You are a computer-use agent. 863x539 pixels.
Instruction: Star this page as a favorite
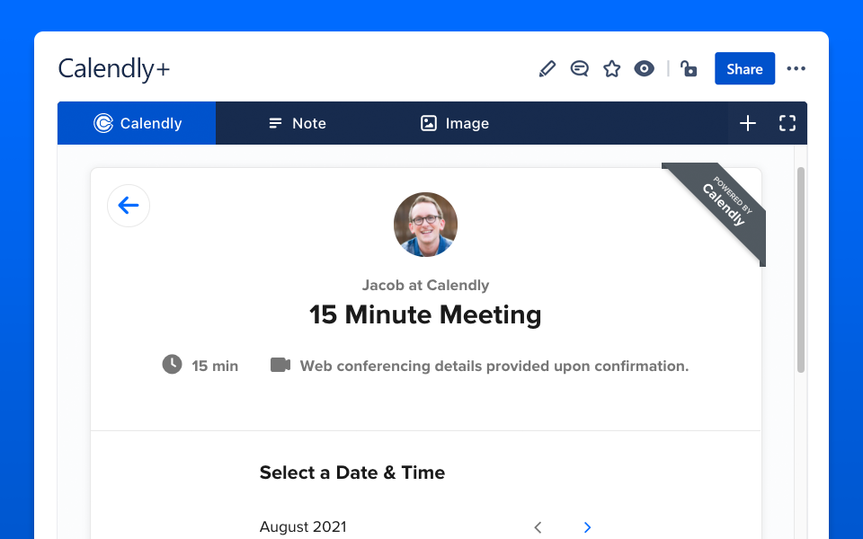(611, 69)
